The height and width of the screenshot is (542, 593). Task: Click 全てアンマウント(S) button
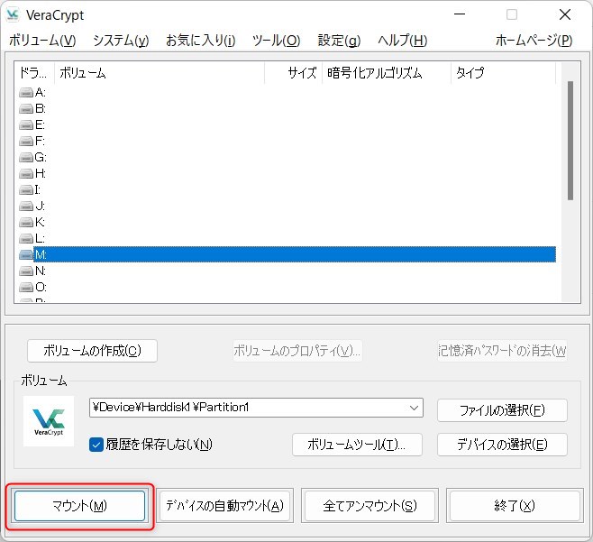[369, 506]
